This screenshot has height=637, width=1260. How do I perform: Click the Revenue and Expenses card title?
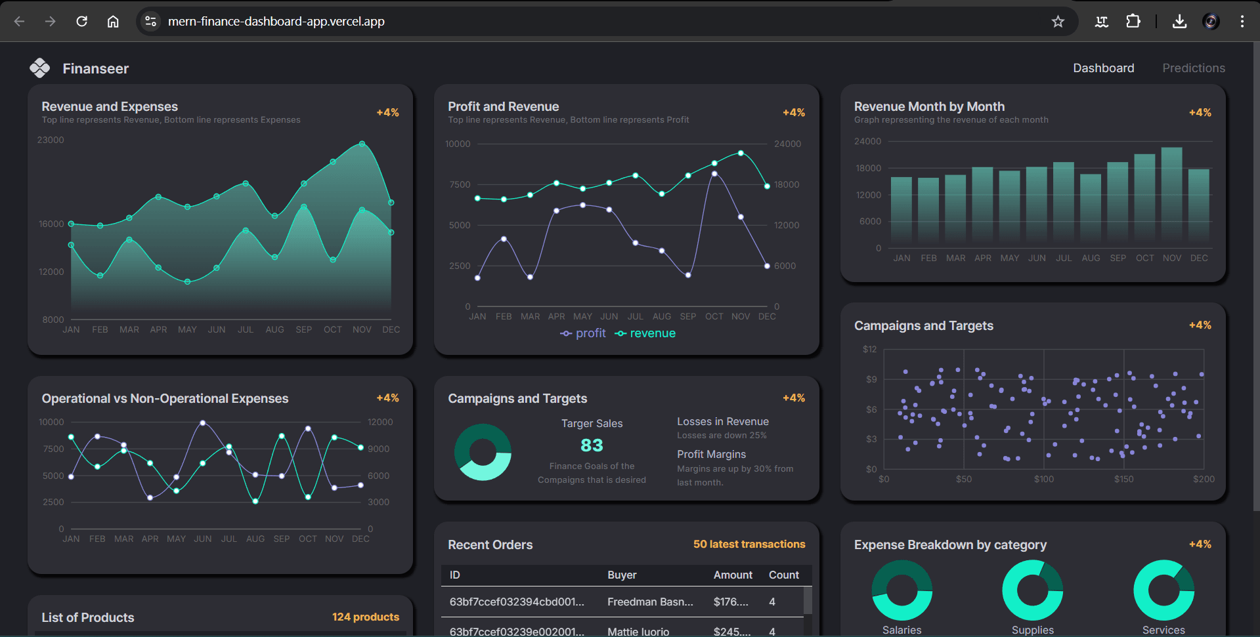coord(110,106)
